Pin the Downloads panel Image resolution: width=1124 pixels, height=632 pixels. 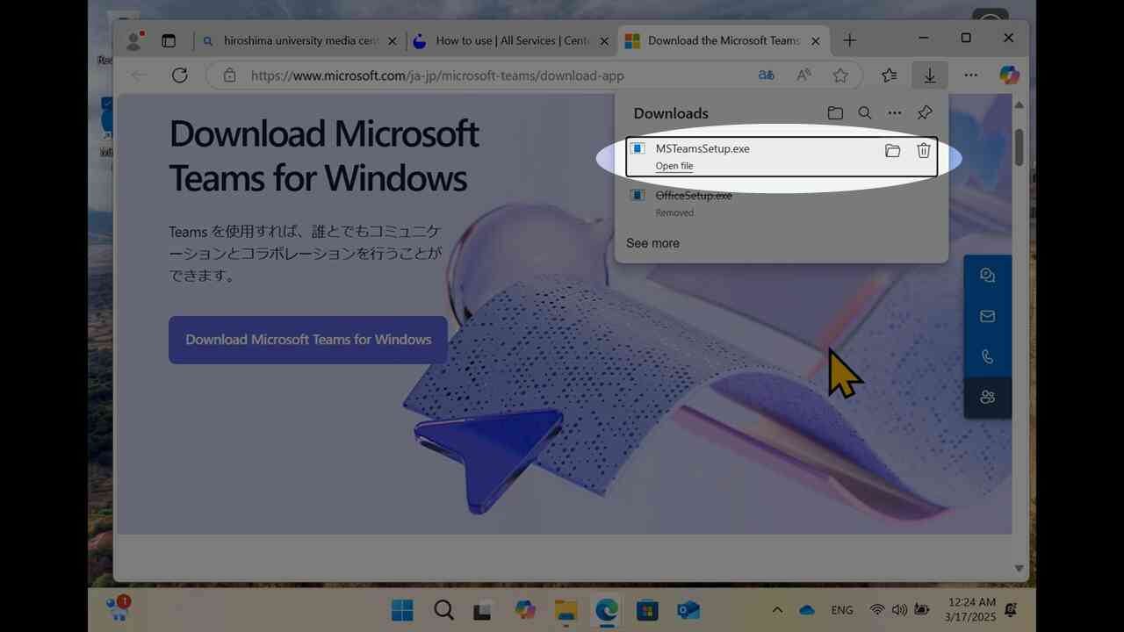tap(925, 113)
